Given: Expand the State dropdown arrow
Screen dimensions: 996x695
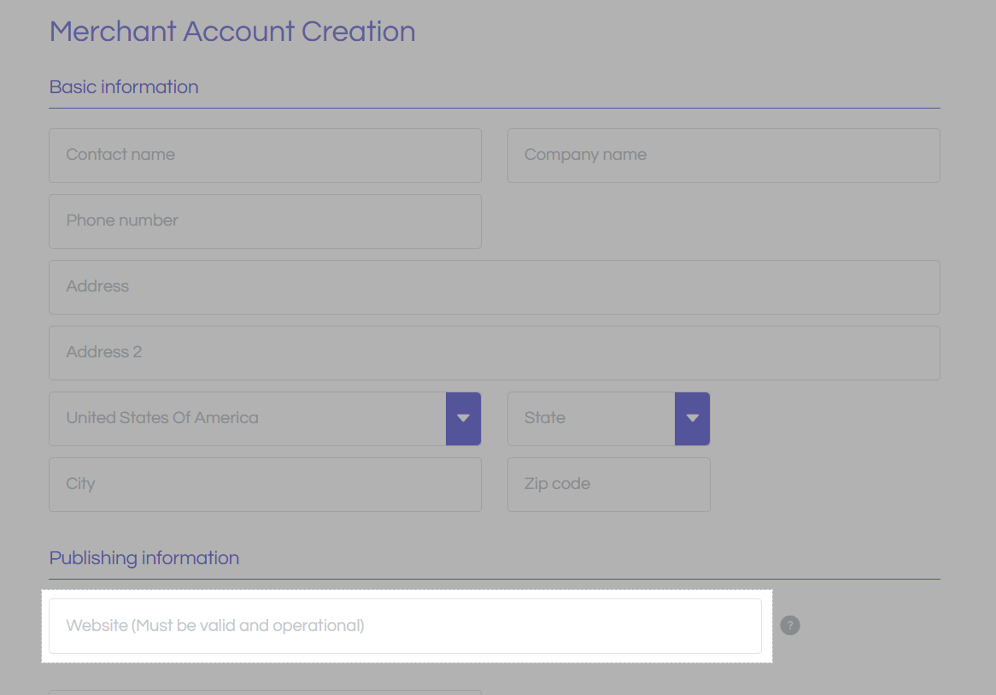Looking at the screenshot, I should coord(692,418).
